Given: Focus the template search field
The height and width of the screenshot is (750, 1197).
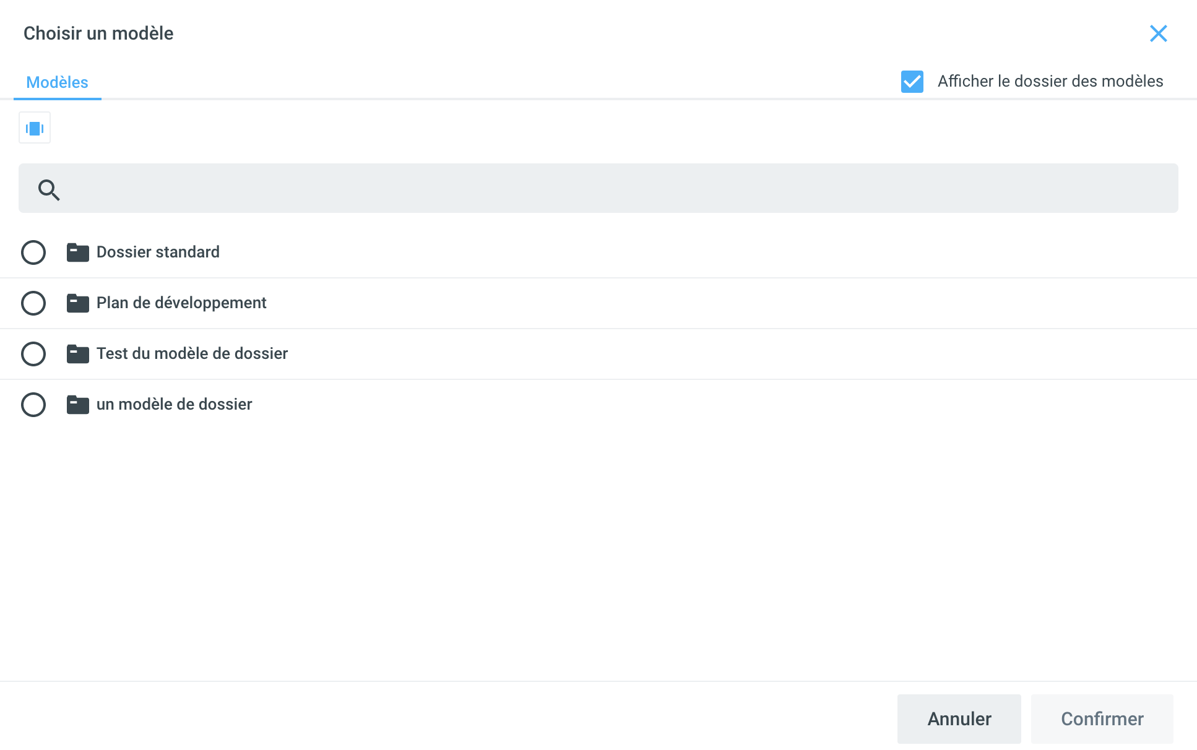Looking at the screenshot, I should pos(619,188).
